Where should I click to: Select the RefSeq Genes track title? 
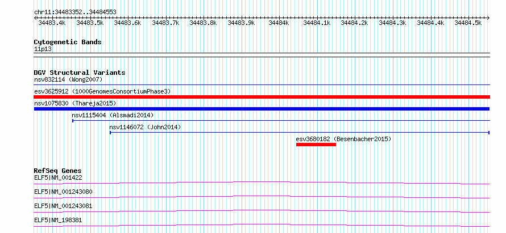coord(58,171)
